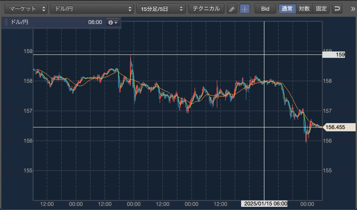Image resolution: width=357 pixels, height=210 pixels.
Task: Grab the ドル/円 panel drag handle
Action: point(6,22)
